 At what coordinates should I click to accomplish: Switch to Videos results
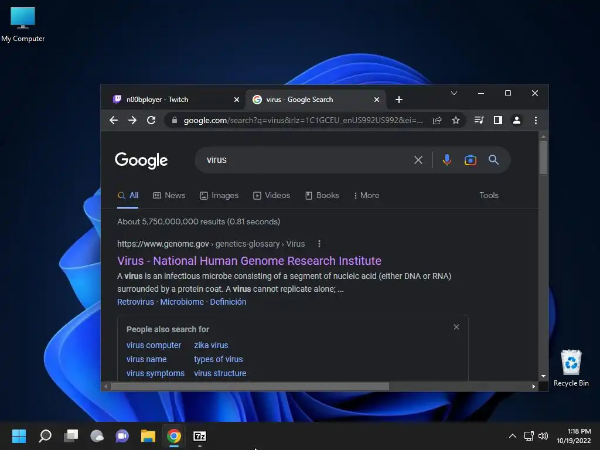(272, 195)
